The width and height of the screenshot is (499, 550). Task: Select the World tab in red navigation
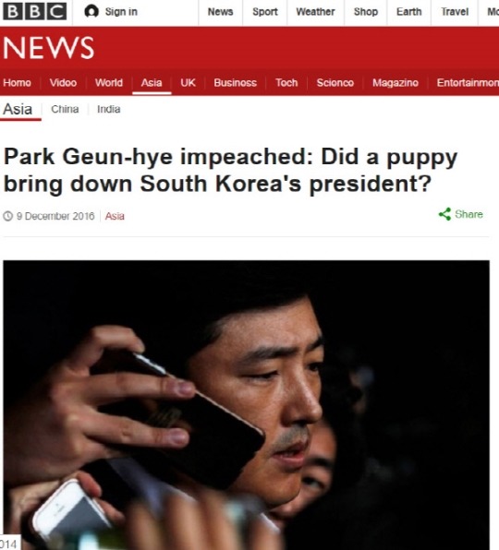(x=109, y=83)
